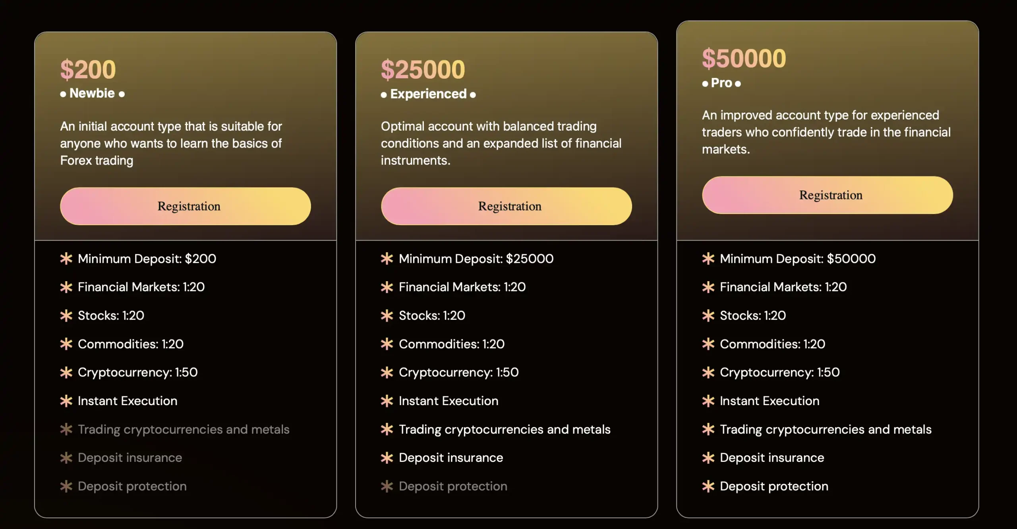The width and height of the screenshot is (1017, 529).
Task: Click the Pro plan label
Action: pos(721,83)
